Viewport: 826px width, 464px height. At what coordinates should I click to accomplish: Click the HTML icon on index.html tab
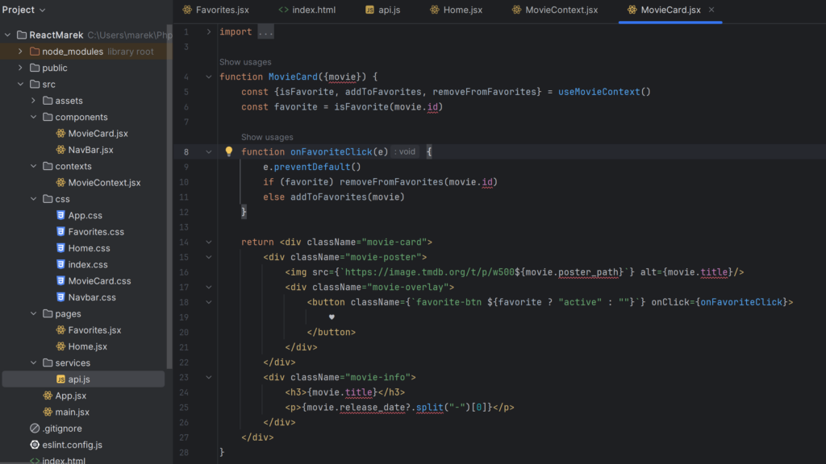(283, 10)
